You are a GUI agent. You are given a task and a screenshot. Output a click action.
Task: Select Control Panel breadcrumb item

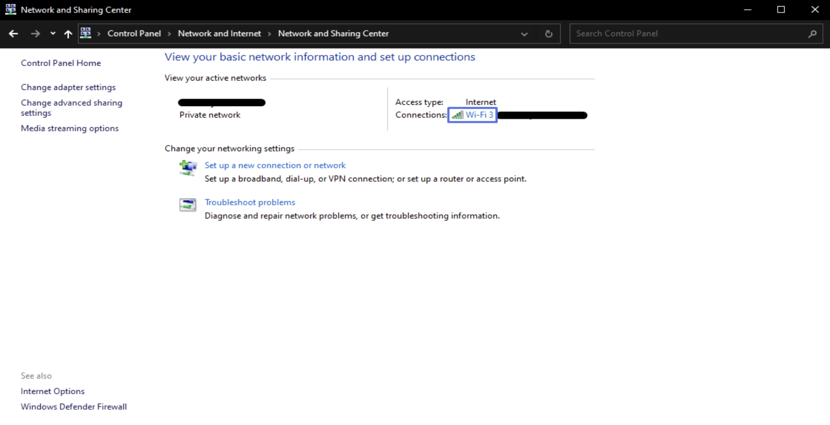click(134, 34)
